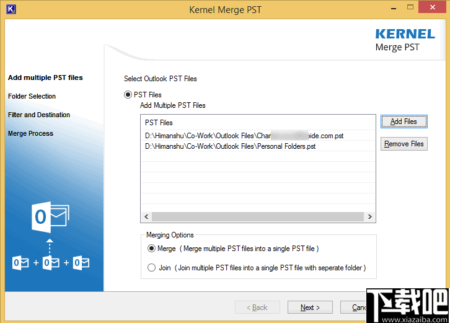Screen dimensions: 450x323
Task: Close the Kernel Merge PST window
Action: tap(432, 7)
